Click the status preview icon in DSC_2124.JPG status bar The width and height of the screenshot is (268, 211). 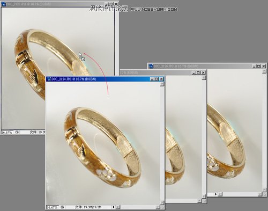[x=62, y=207]
